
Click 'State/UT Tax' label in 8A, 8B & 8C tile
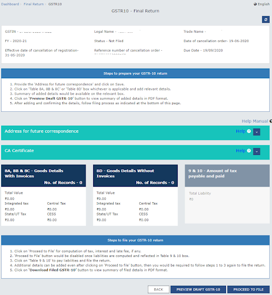(x=16, y=214)
